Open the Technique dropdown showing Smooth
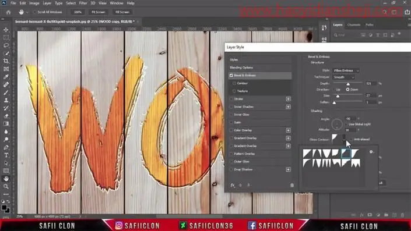This screenshot has width=411, height=231. (x=344, y=77)
